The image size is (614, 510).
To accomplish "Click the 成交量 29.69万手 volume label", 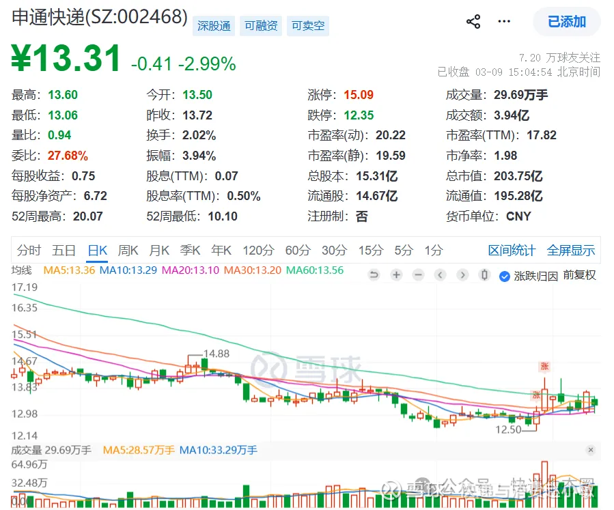I will [x=51, y=450].
